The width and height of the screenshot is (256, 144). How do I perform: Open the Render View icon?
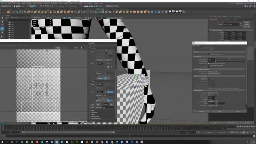pos(85,6)
